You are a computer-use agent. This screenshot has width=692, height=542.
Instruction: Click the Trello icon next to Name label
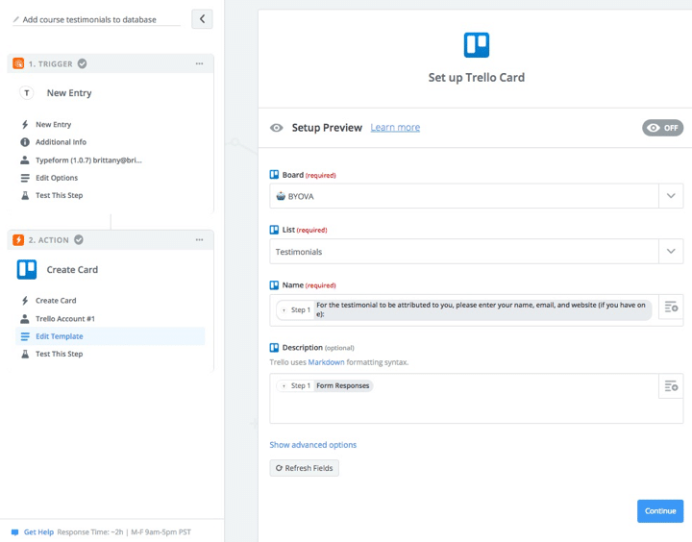[274, 285]
